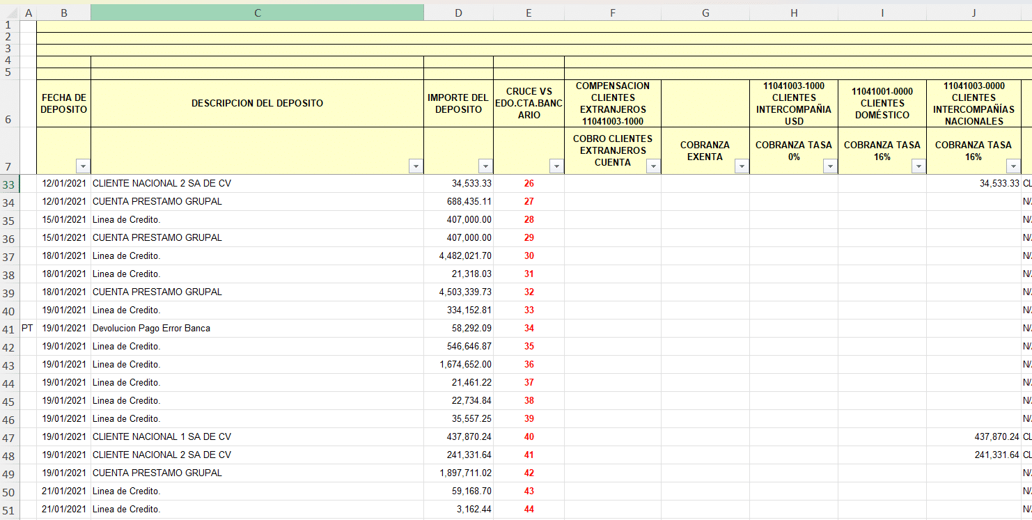Open the DESCRIPCION DEL DEPOSITO filter arrow
The image size is (1032, 520).
[x=416, y=166]
